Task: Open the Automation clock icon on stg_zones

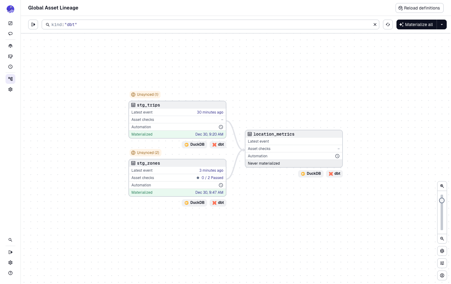Action: (x=221, y=185)
